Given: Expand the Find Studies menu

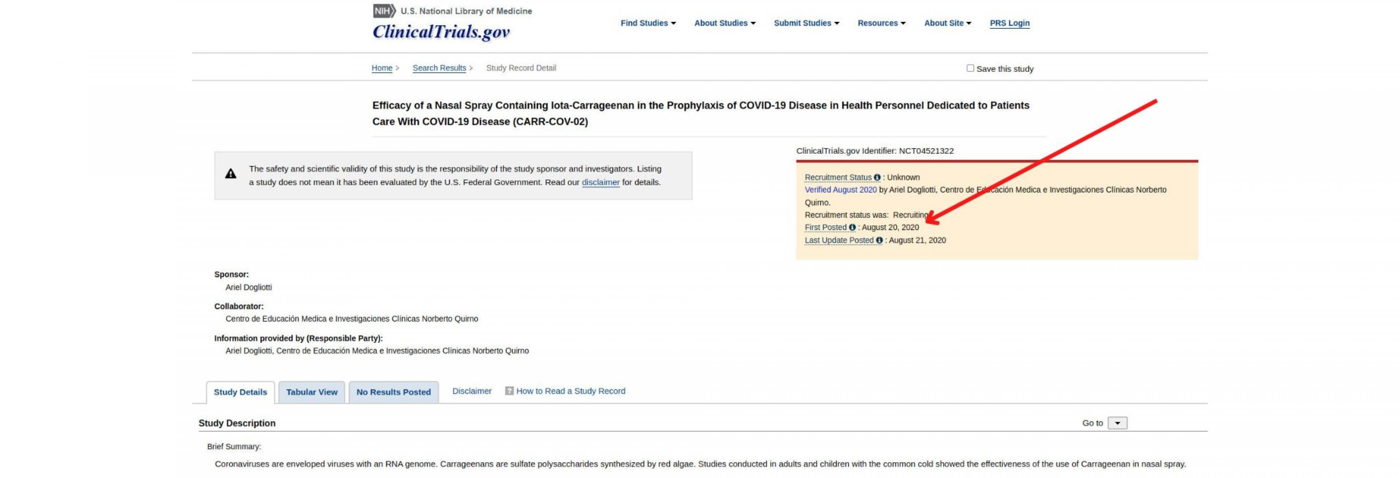Looking at the screenshot, I should 648,23.
